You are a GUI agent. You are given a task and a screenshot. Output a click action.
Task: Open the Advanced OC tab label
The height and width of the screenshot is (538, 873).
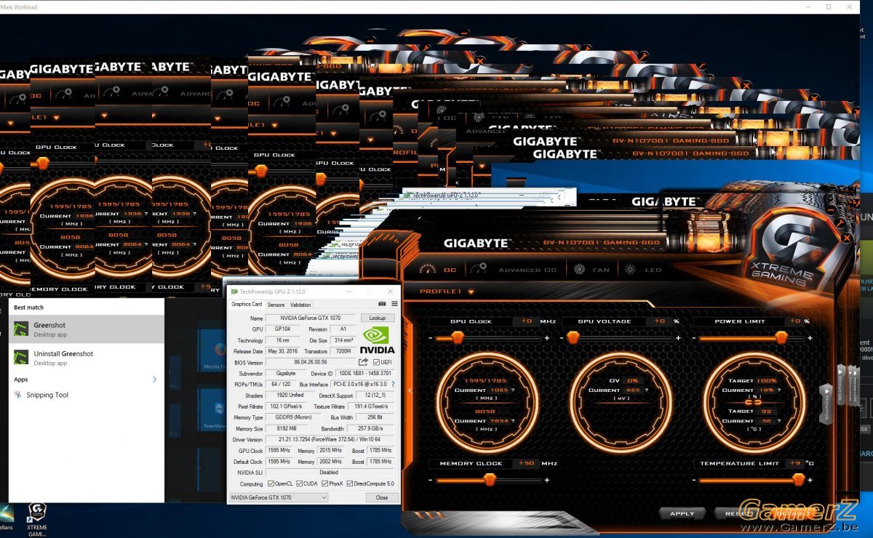[527, 270]
